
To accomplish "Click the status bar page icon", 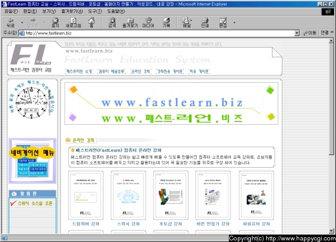I will (x=4, y=238).
